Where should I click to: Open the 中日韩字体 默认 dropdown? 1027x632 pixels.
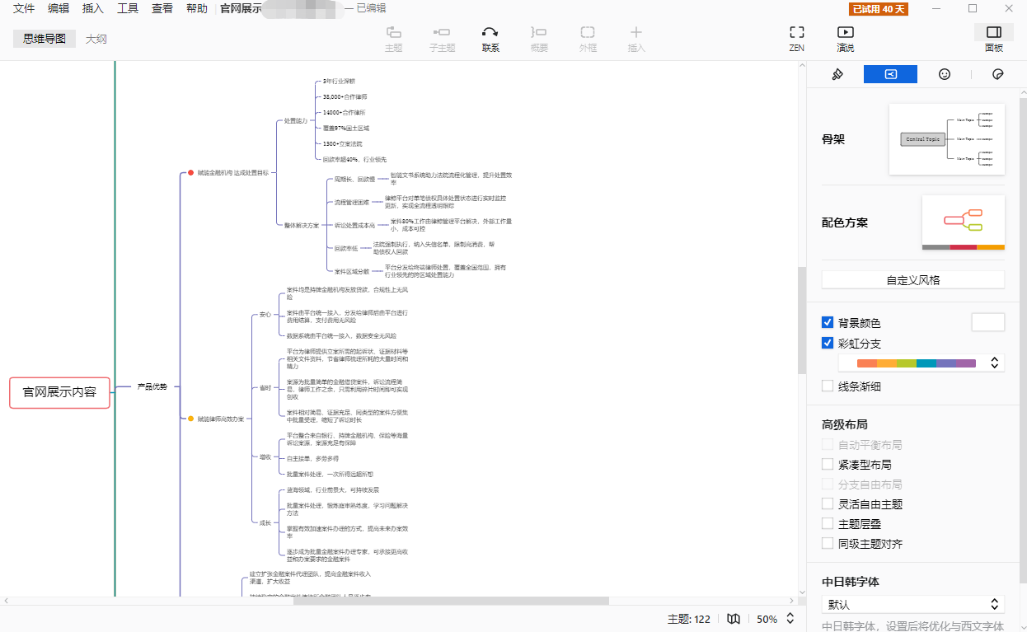tap(912, 605)
